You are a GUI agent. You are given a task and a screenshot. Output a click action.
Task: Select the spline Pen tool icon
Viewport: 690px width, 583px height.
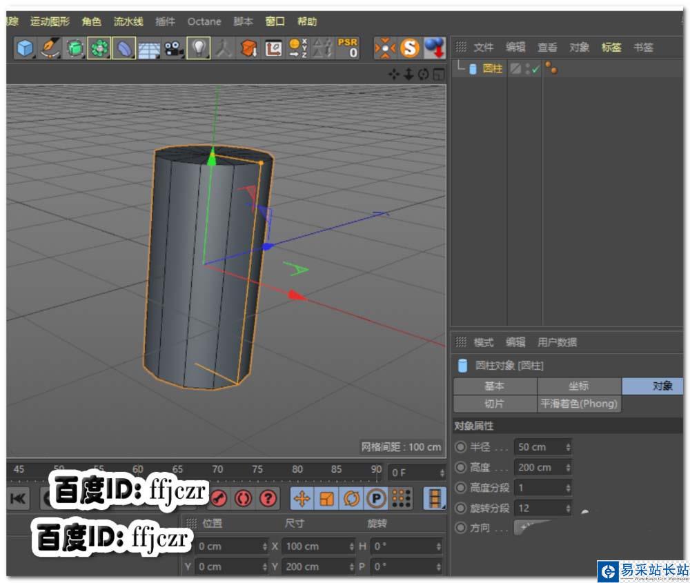coord(50,48)
